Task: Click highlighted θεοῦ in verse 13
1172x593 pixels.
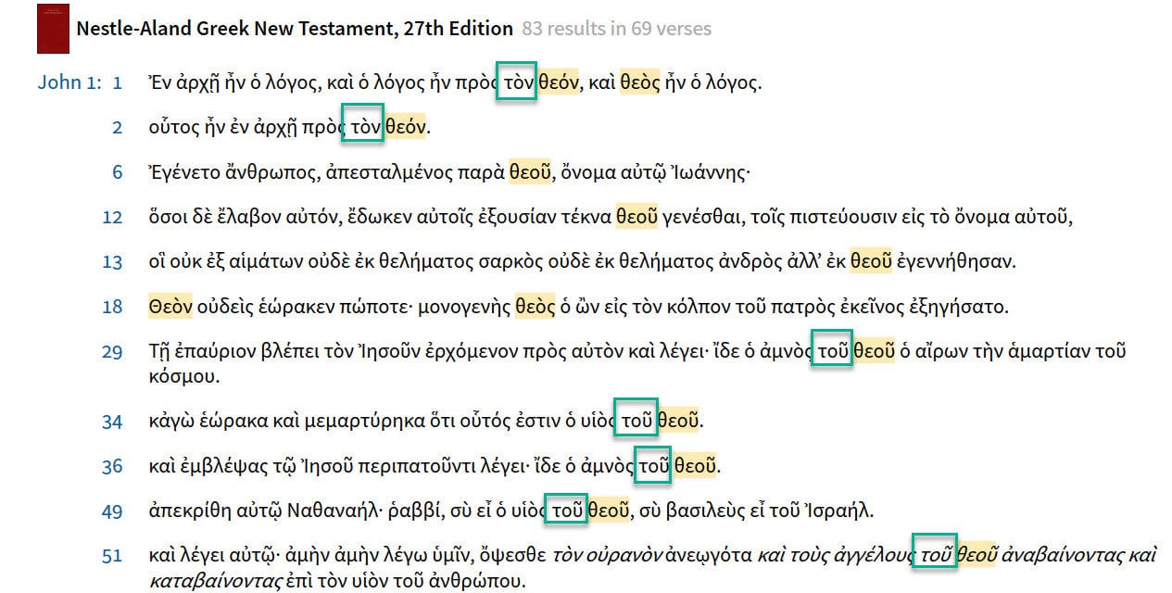Action: tap(871, 261)
